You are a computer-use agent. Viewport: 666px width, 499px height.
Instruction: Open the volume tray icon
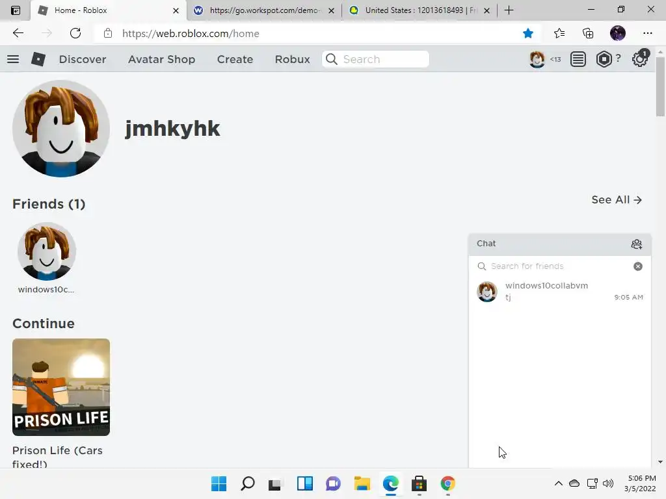tap(608, 483)
